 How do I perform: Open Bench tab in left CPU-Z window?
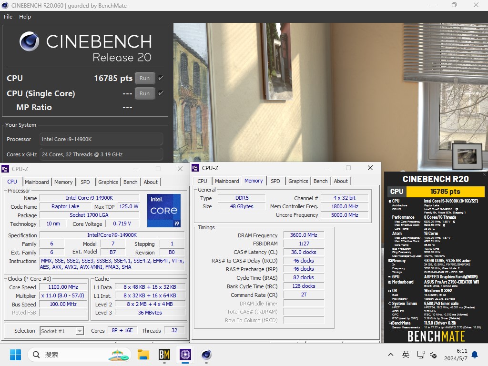pos(131,182)
